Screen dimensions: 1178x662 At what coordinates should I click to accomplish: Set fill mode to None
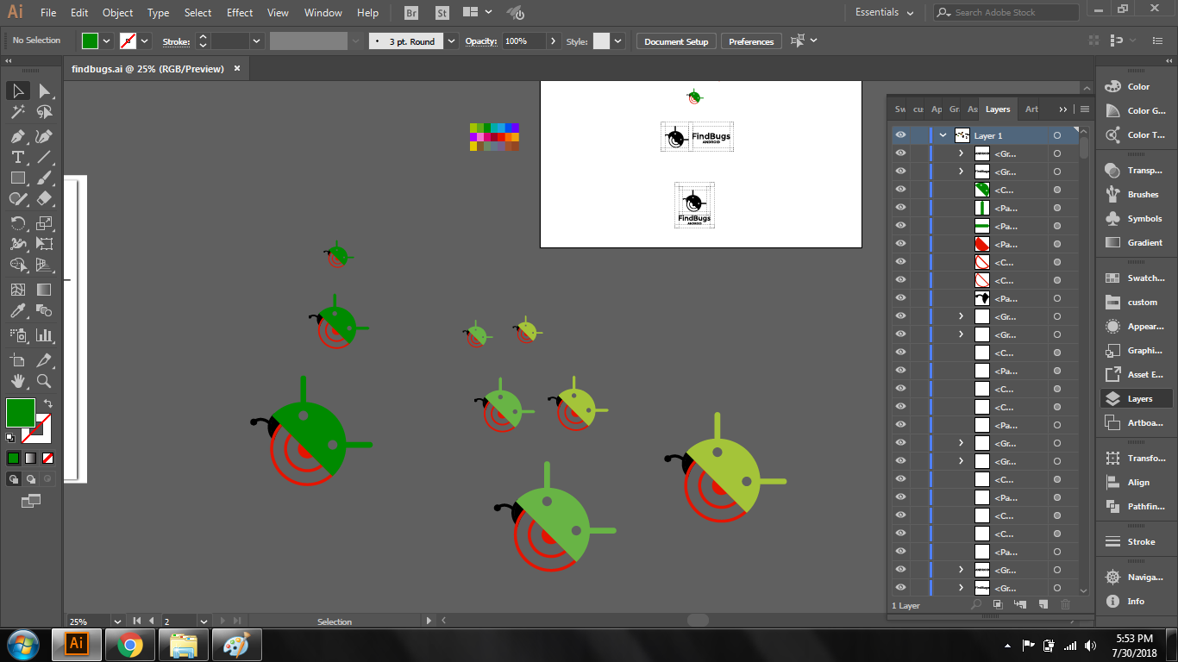[x=48, y=458]
